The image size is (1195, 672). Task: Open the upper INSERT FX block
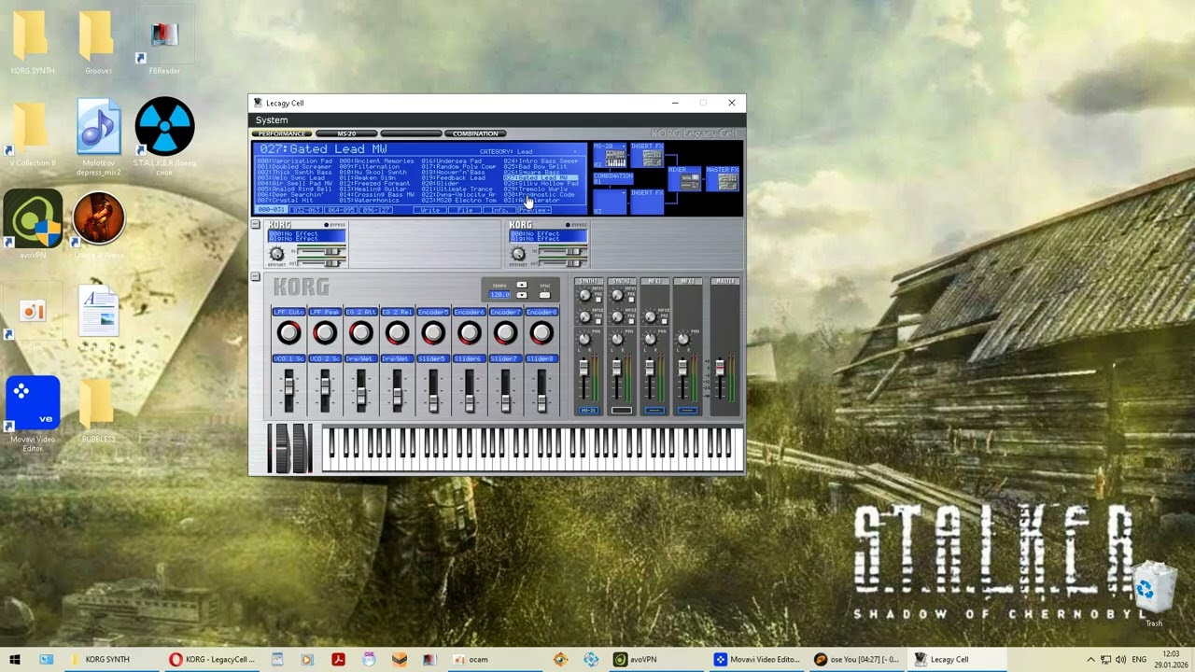[647, 156]
